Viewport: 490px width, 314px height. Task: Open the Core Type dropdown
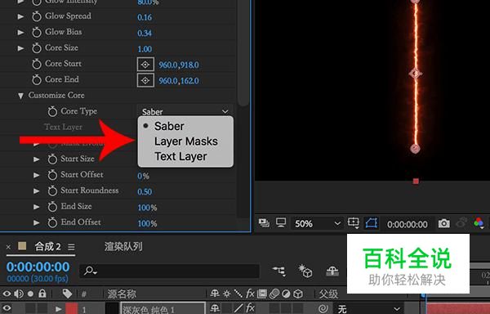[x=185, y=111]
